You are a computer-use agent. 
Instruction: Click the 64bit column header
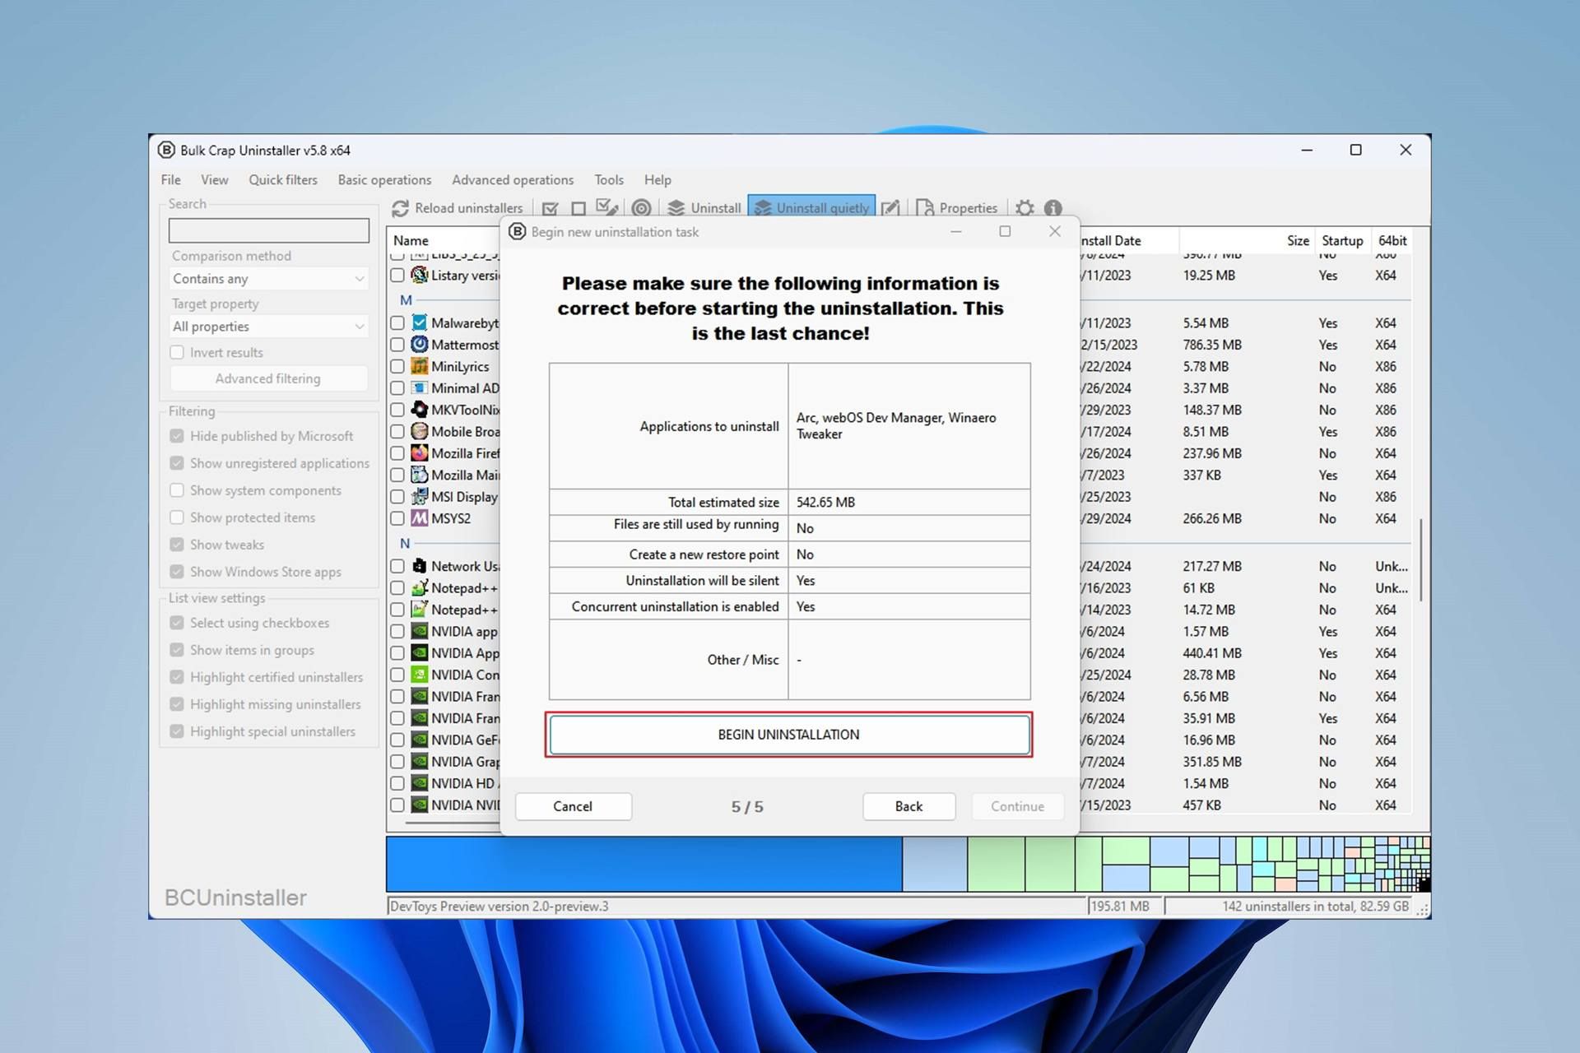[x=1392, y=240]
